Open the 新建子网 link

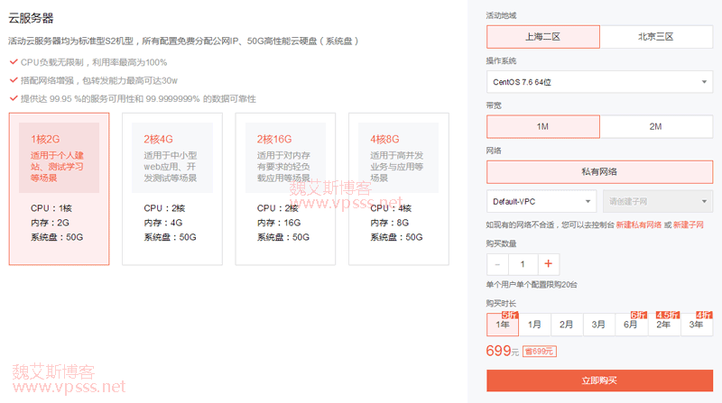689,224
